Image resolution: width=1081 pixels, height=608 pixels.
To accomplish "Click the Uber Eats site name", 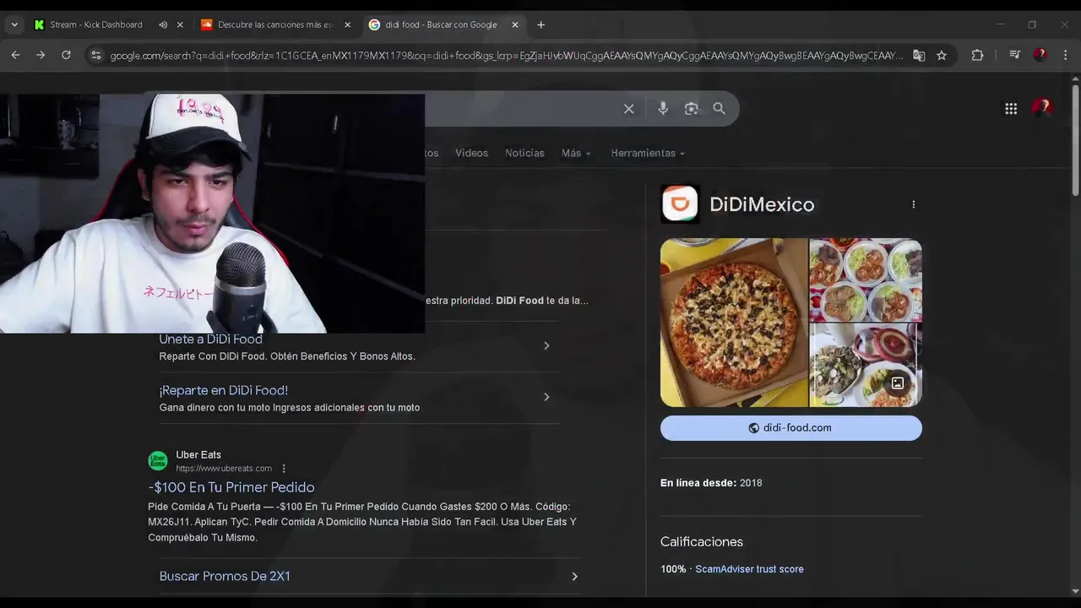I will 198,455.
